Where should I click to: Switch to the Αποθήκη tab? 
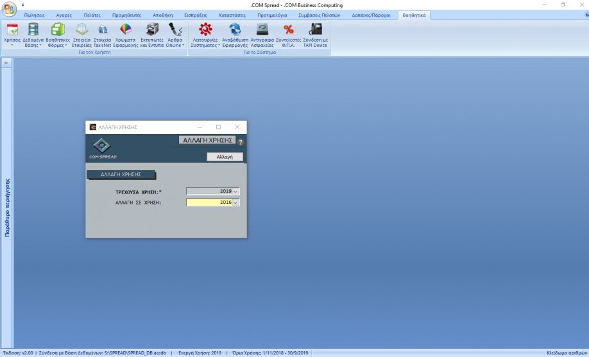[x=163, y=15]
